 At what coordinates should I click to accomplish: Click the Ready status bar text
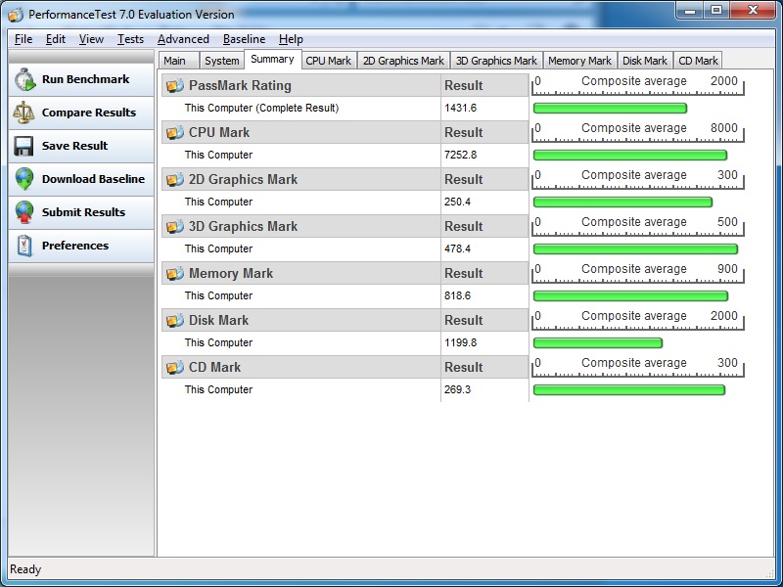[25, 569]
